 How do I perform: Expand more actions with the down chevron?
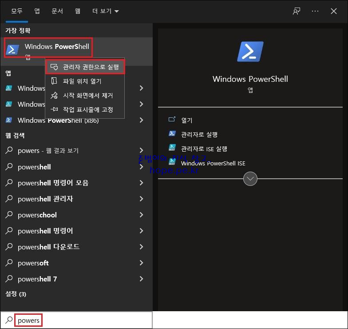pyautogui.click(x=250, y=179)
